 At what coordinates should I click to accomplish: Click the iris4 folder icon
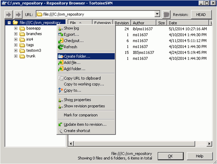(x=22, y=39)
